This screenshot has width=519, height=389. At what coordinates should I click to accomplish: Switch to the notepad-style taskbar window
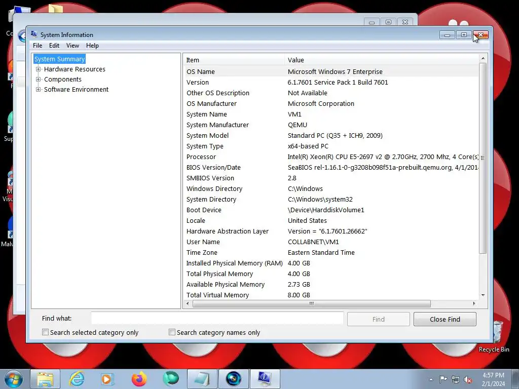pos(202,379)
